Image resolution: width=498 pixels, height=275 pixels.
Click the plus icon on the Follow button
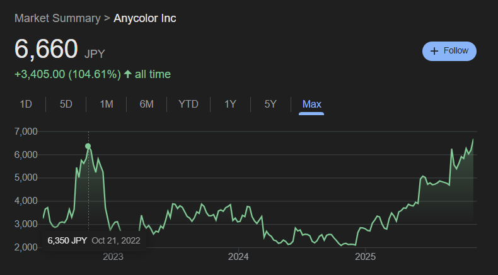pyautogui.click(x=434, y=51)
